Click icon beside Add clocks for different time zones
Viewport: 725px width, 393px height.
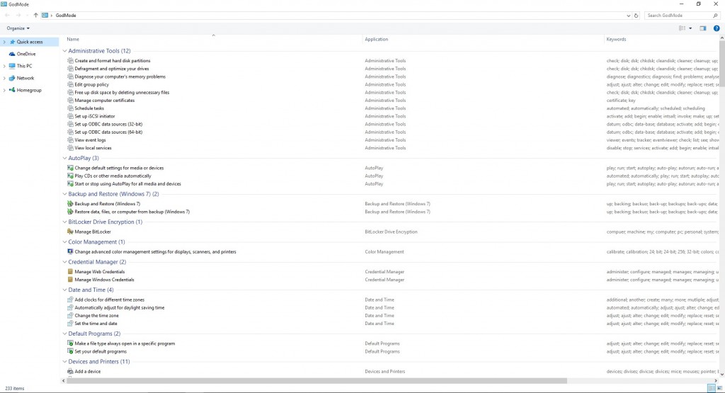tap(70, 300)
